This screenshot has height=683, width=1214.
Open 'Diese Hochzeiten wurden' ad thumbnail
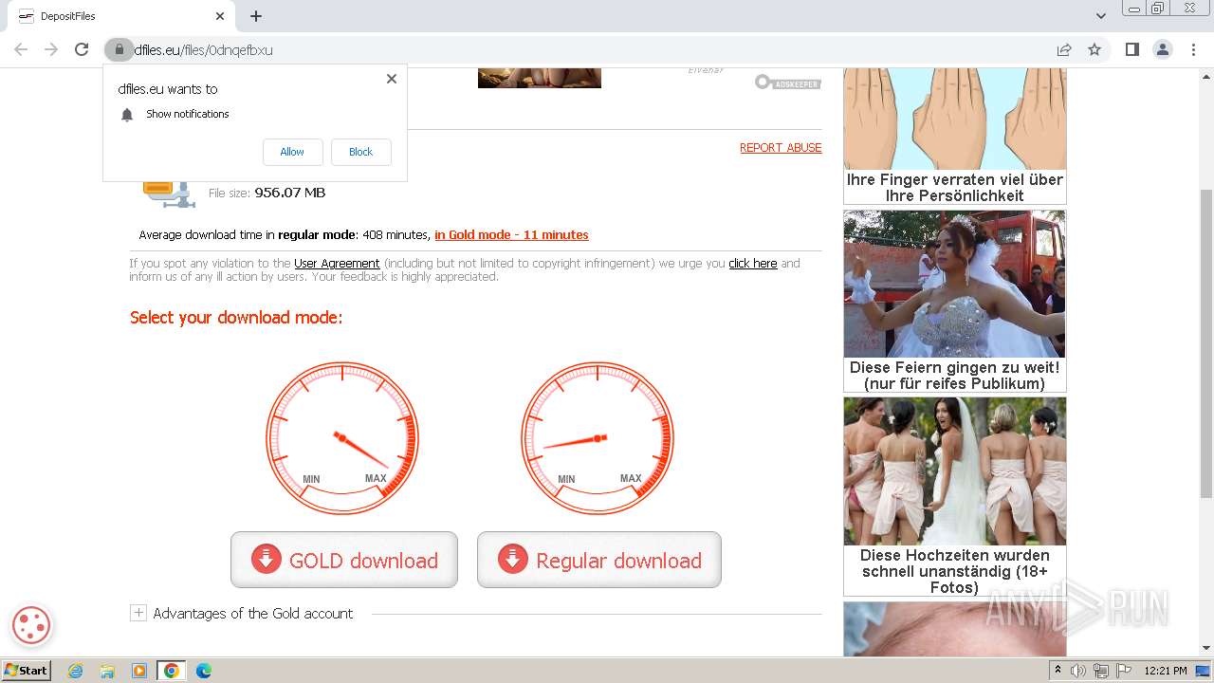coord(954,471)
